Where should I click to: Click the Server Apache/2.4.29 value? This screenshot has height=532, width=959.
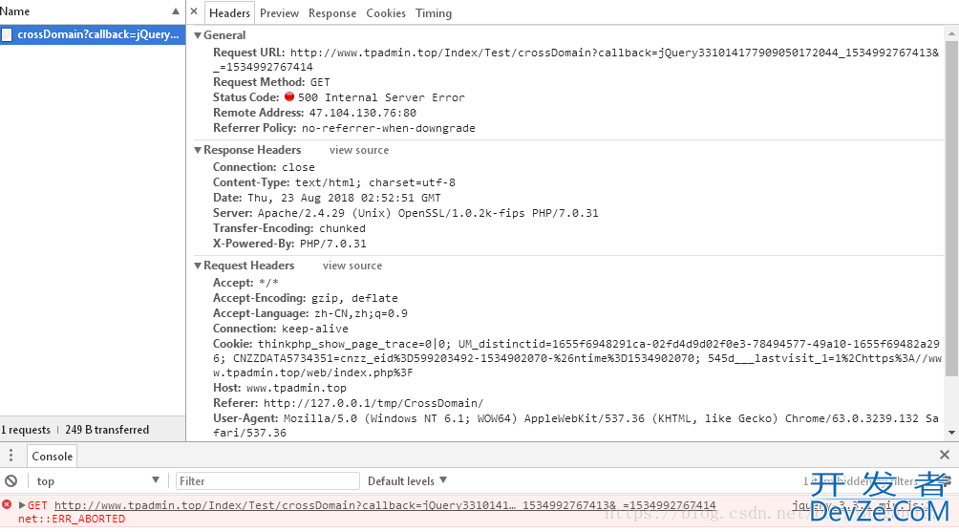click(x=428, y=213)
